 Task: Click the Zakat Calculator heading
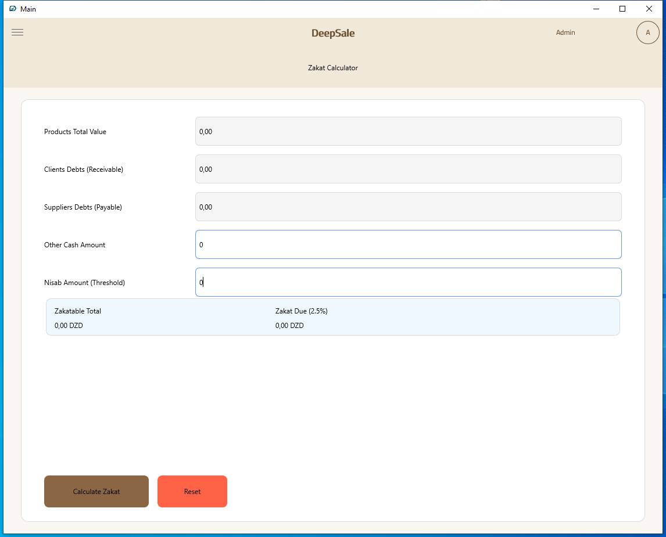(x=333, y=68)
